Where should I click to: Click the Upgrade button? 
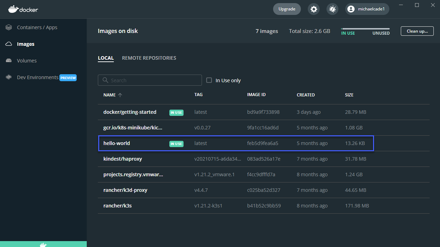[x=287, y=9]
